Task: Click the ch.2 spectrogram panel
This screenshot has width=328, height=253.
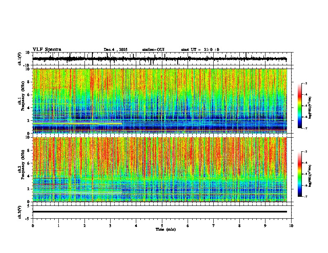Action: click(x=160, y=169)
